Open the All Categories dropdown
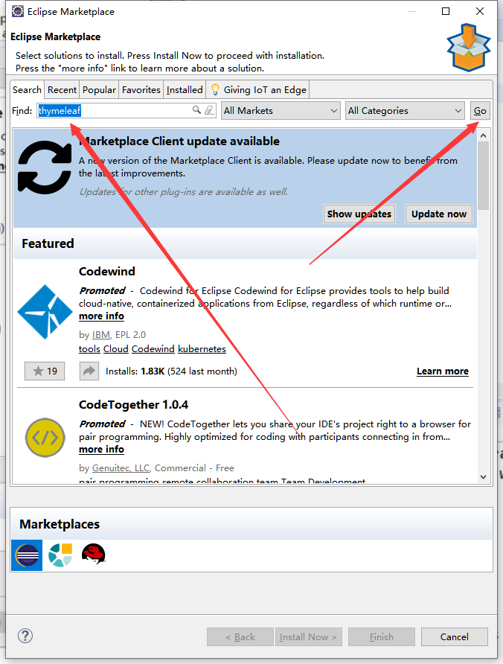This screenshot has width=503, height=664. pos(405,110)
